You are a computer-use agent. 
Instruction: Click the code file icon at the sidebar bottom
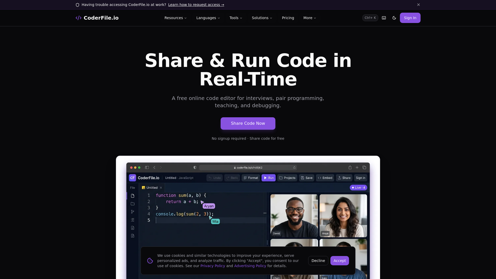tap(133, 236)
